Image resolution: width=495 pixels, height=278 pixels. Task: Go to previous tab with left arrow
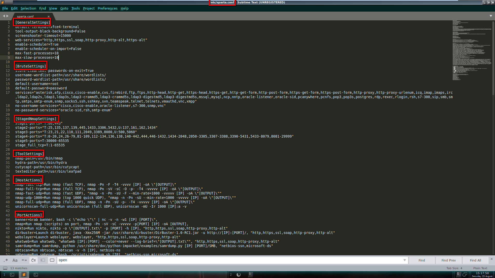coord(4,16)
